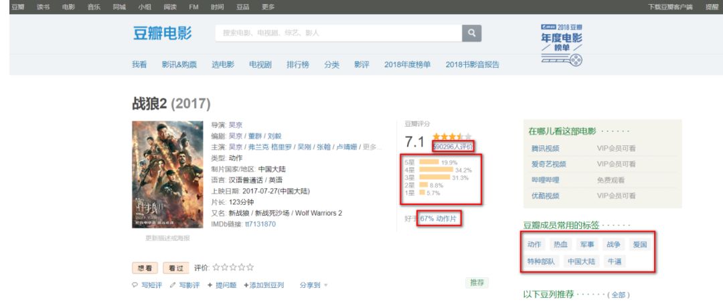Watch on 优酷视频
This screenshot has width=723, height=302.
coord(546,196)
